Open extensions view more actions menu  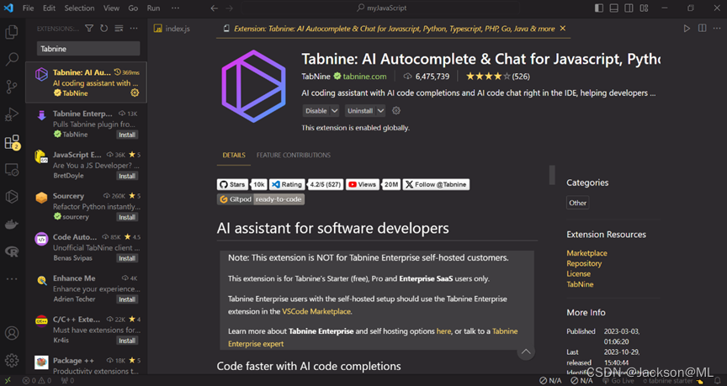coord(134,29)
